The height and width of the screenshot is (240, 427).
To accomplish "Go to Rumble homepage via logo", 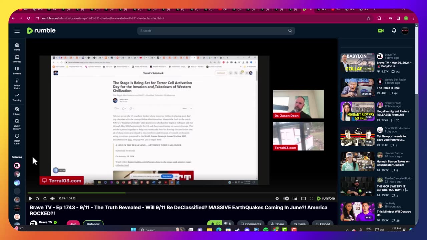I will pyautogui.click(x=41, y=31).
